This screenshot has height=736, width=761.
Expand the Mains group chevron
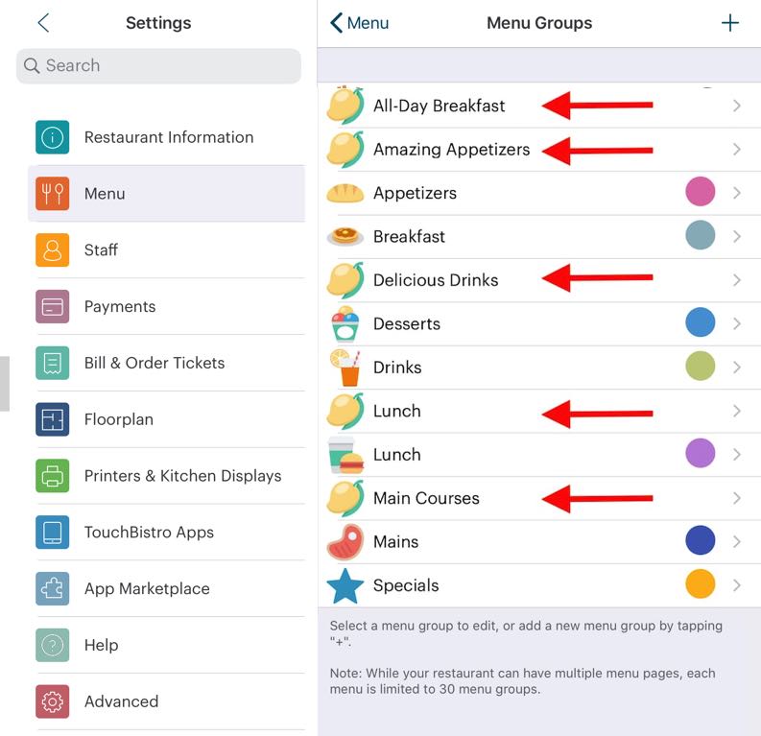click(x=736, y=541)
